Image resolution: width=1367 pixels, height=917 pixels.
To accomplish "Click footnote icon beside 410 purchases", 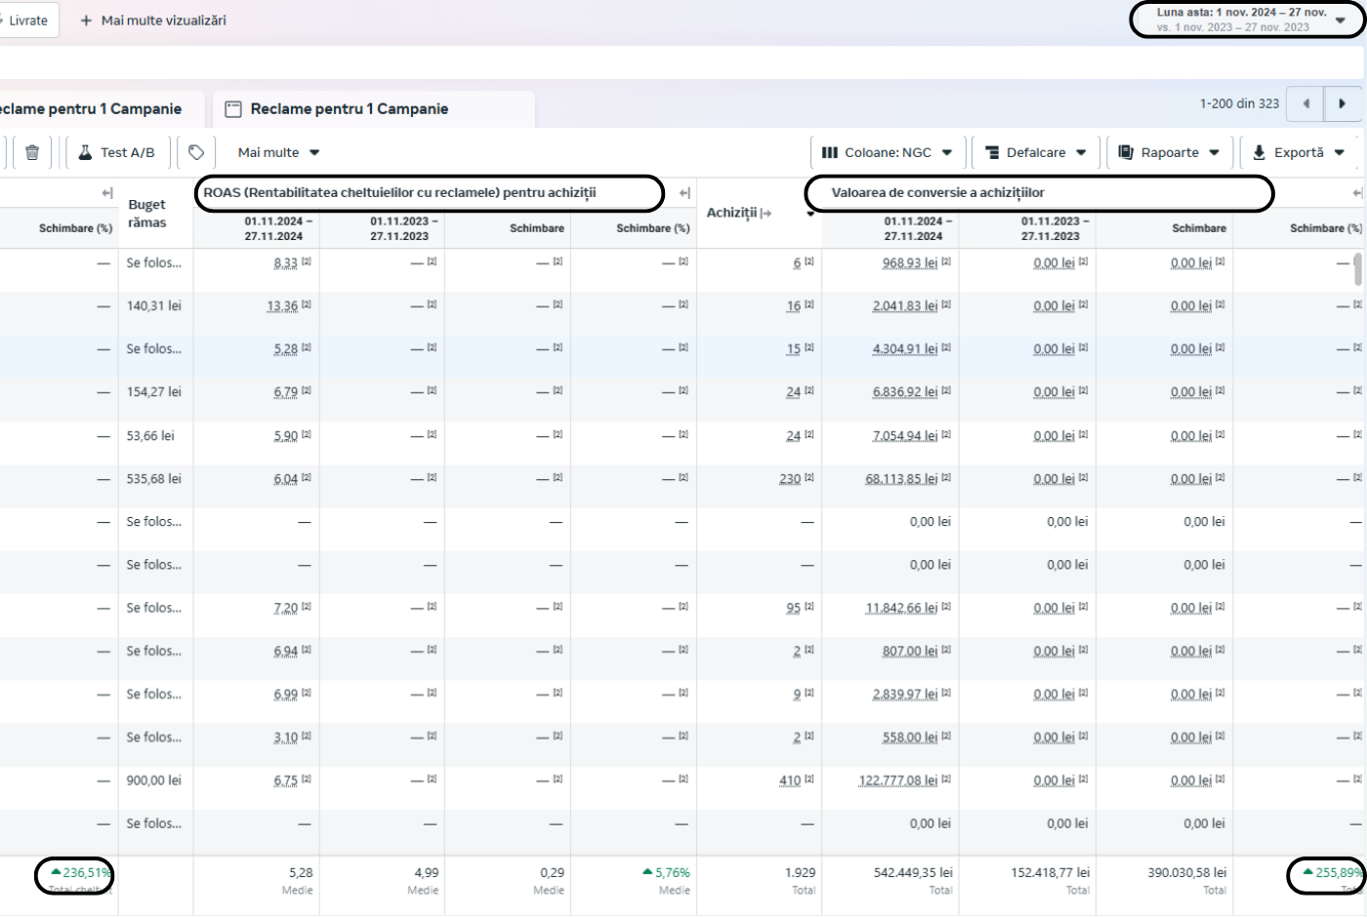I will tap(809, 778).
